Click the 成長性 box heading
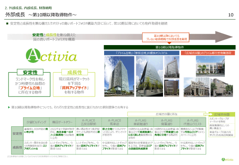The height and width of the screenshot is (165, 239). (75, 72)
